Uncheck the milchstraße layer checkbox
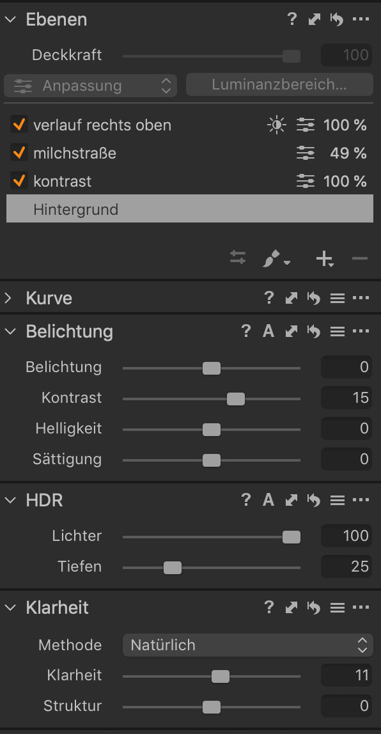 [x=19, y=153]
